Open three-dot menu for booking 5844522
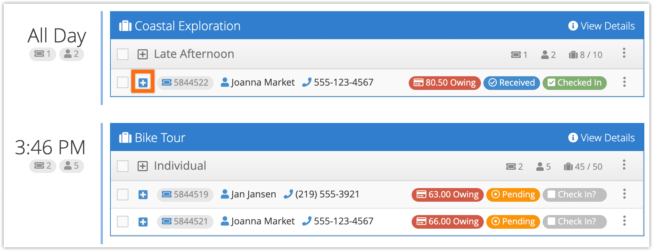The image size is (653, 251). 624,82
